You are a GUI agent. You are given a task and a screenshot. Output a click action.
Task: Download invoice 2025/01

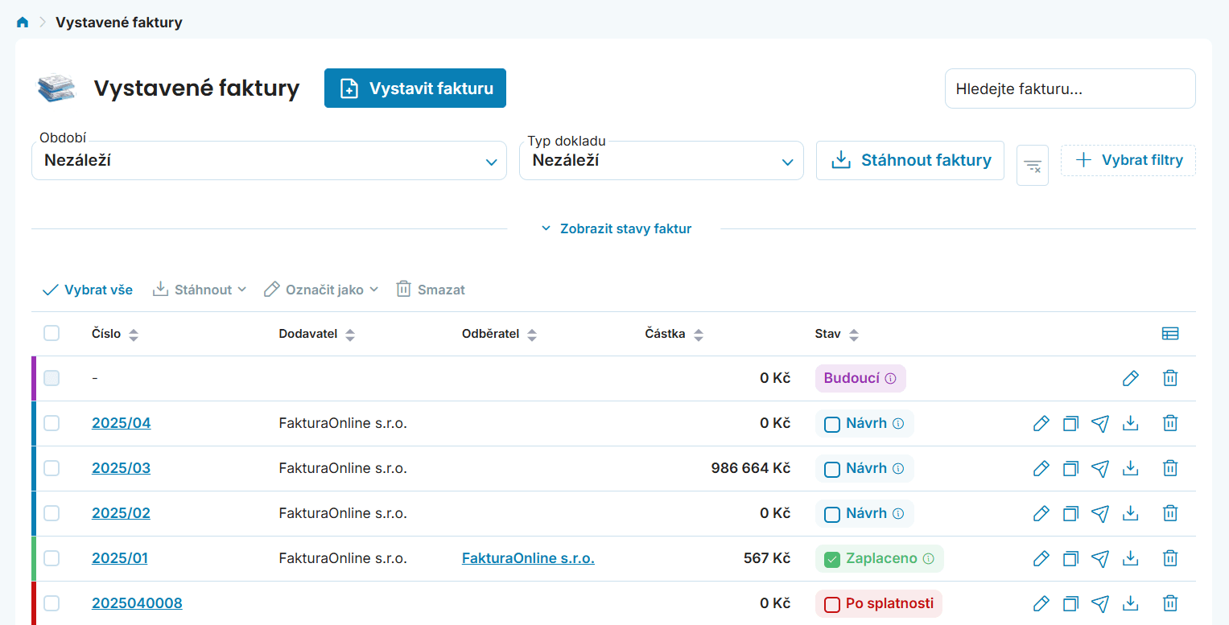pyautogui.click(x=1131, y=558)
